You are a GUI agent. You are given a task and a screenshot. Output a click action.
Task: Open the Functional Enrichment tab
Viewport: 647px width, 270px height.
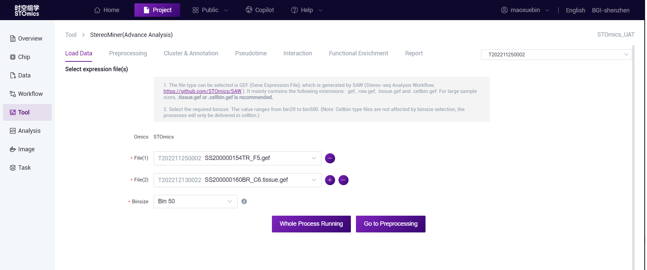(x=358, y=53)
